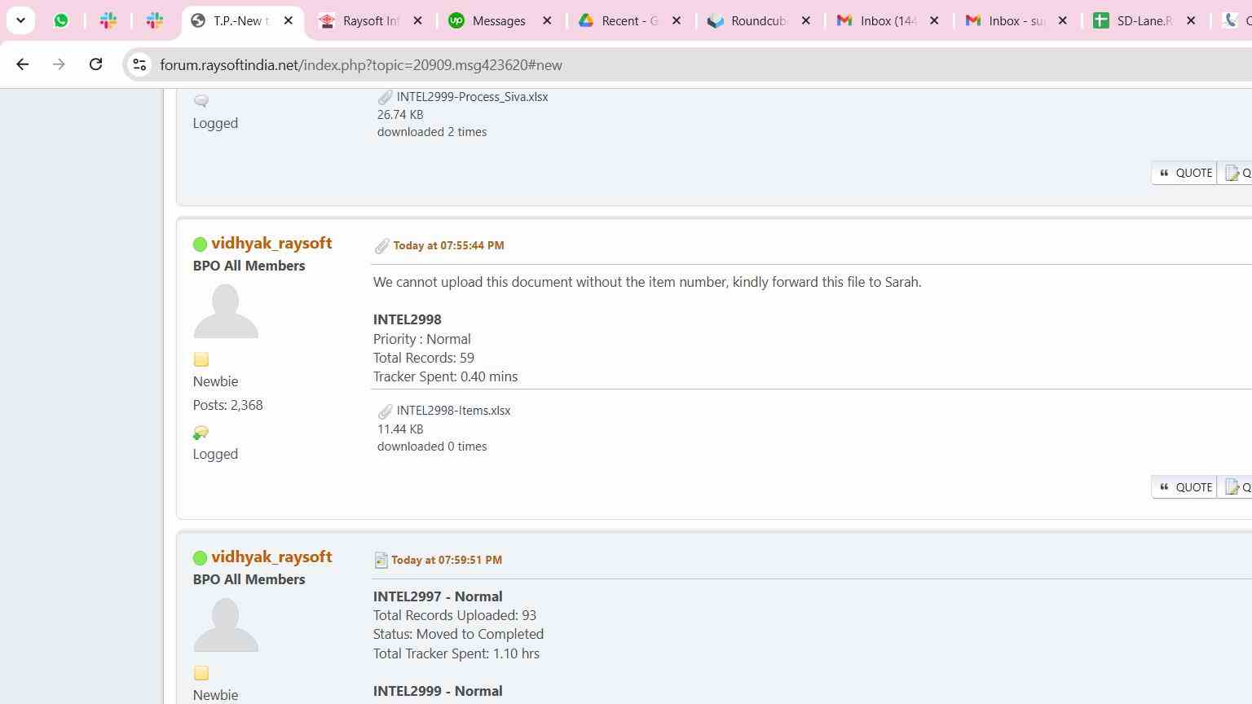Switch to the Roundcube tab
The width and height of the screenshot is (1252, 704).
click(x=757, y=21)
